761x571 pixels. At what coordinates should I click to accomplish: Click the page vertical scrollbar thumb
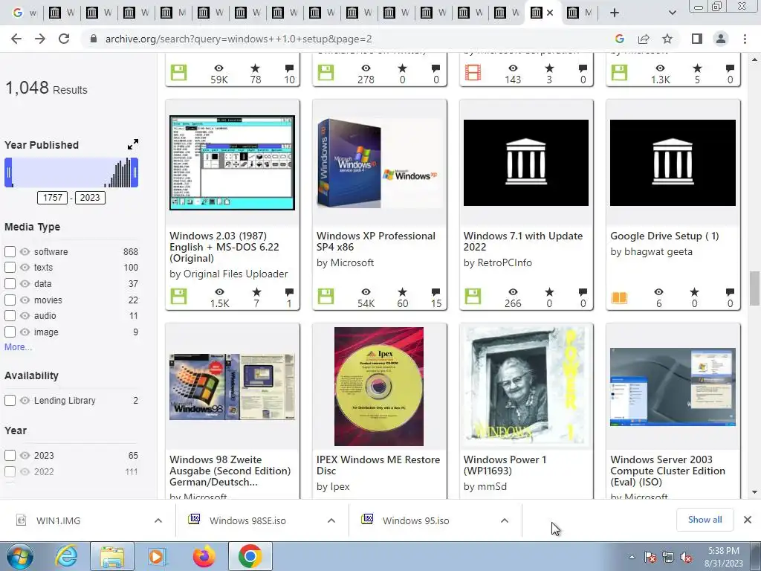pos(754,288)
